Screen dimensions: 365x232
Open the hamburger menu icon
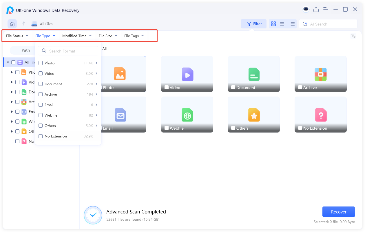coord(325,9)
